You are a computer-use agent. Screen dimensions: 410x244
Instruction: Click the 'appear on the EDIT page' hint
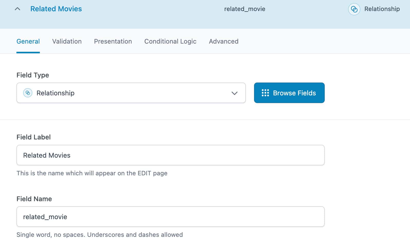point(92,173)
